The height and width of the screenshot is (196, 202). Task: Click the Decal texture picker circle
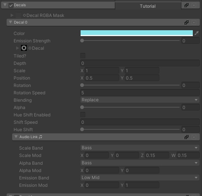pos(30,48)
